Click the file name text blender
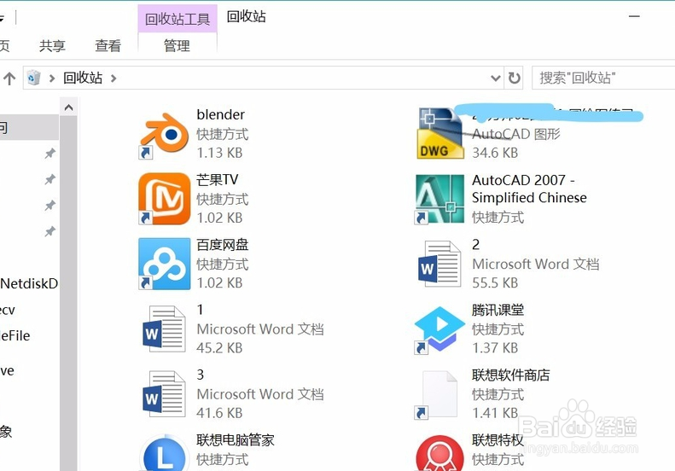Screen dimensions: 675x471 [x=220, y=114]
